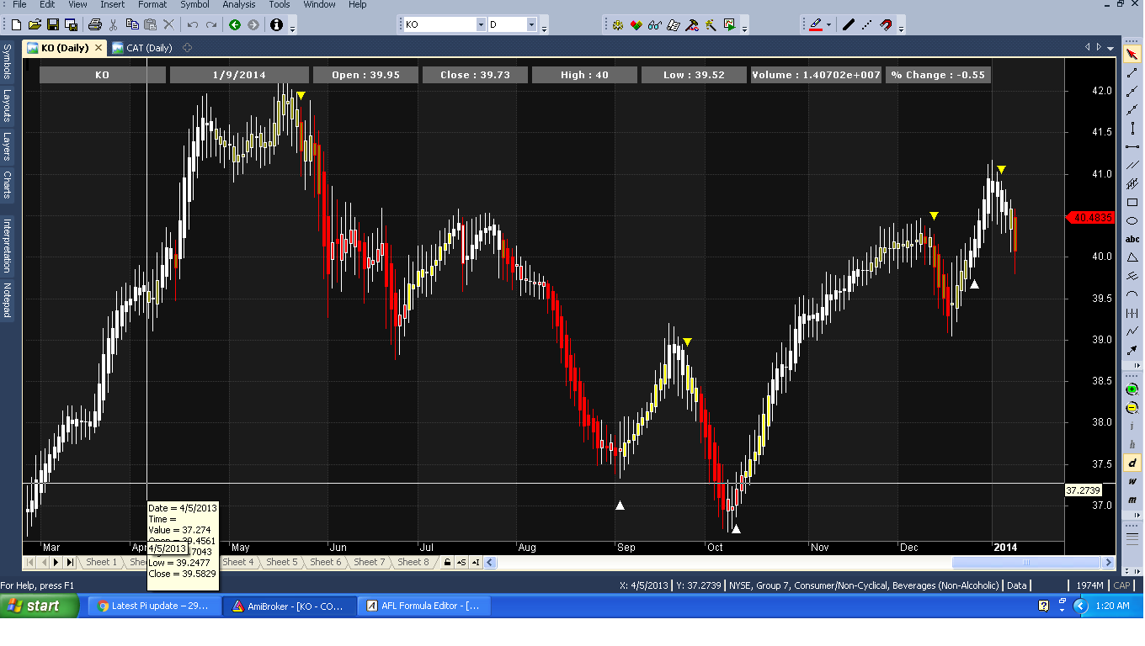1145x646 pixels.
Task: Click the Save floppy disk icon
Action: pos(53,25)
